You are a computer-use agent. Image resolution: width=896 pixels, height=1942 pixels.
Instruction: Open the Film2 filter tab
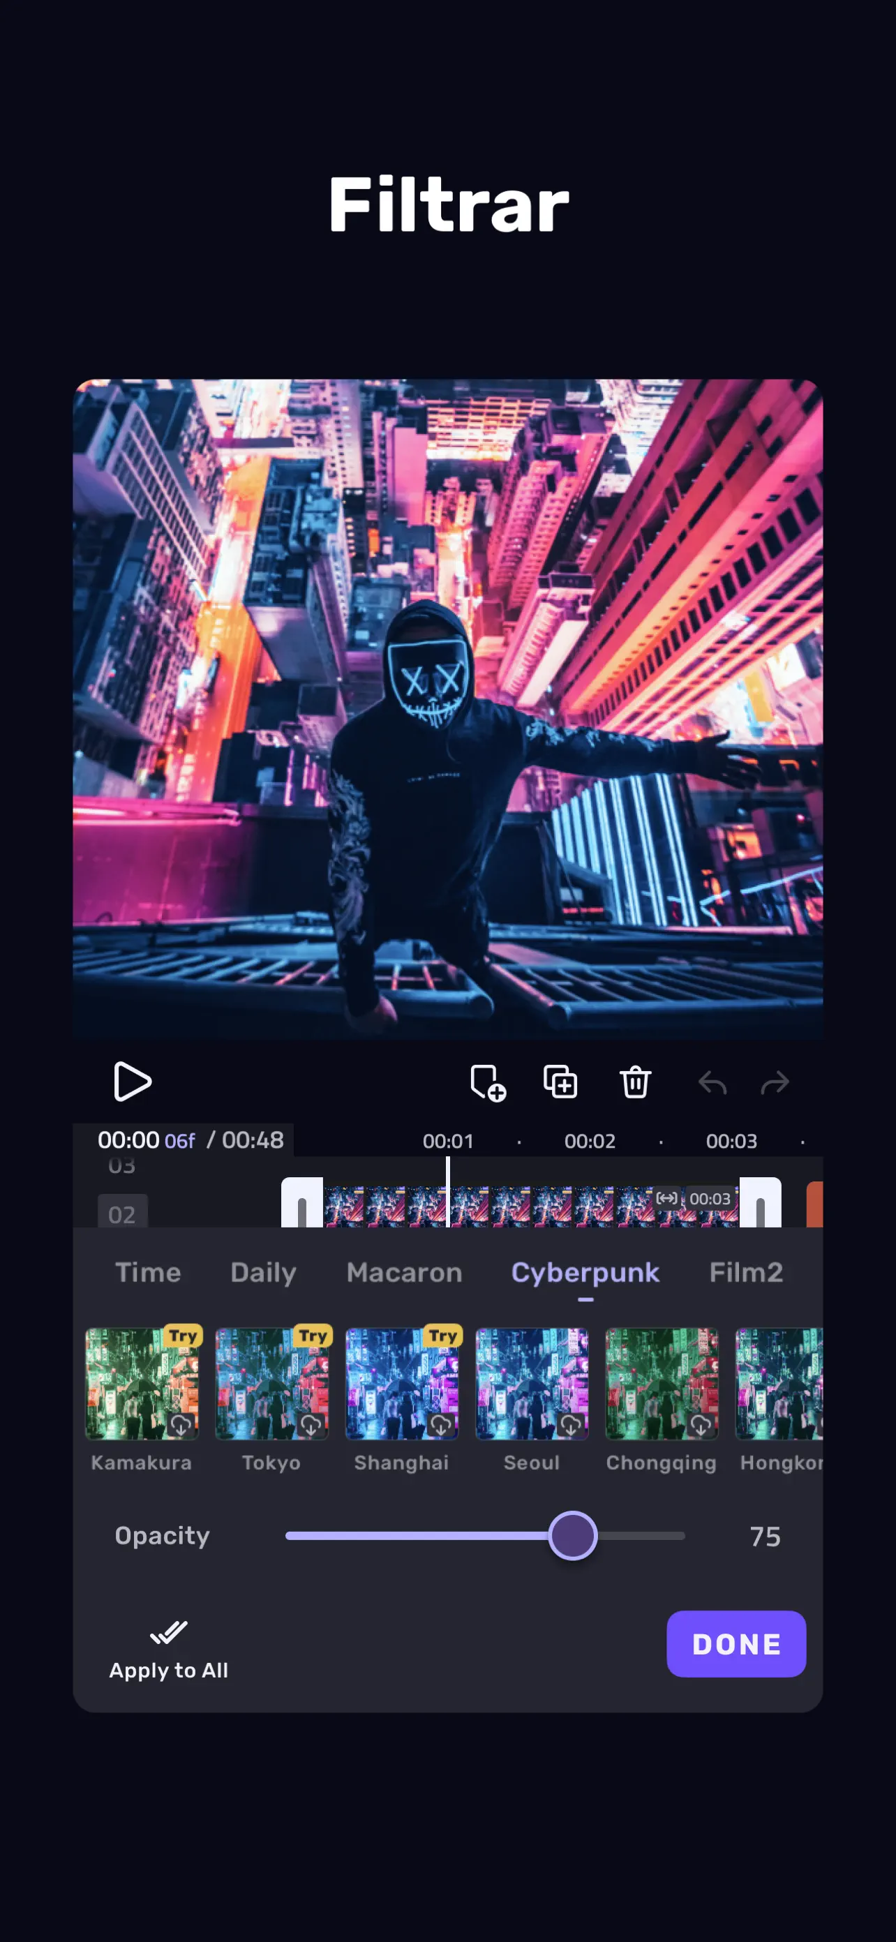[746, 1273]
